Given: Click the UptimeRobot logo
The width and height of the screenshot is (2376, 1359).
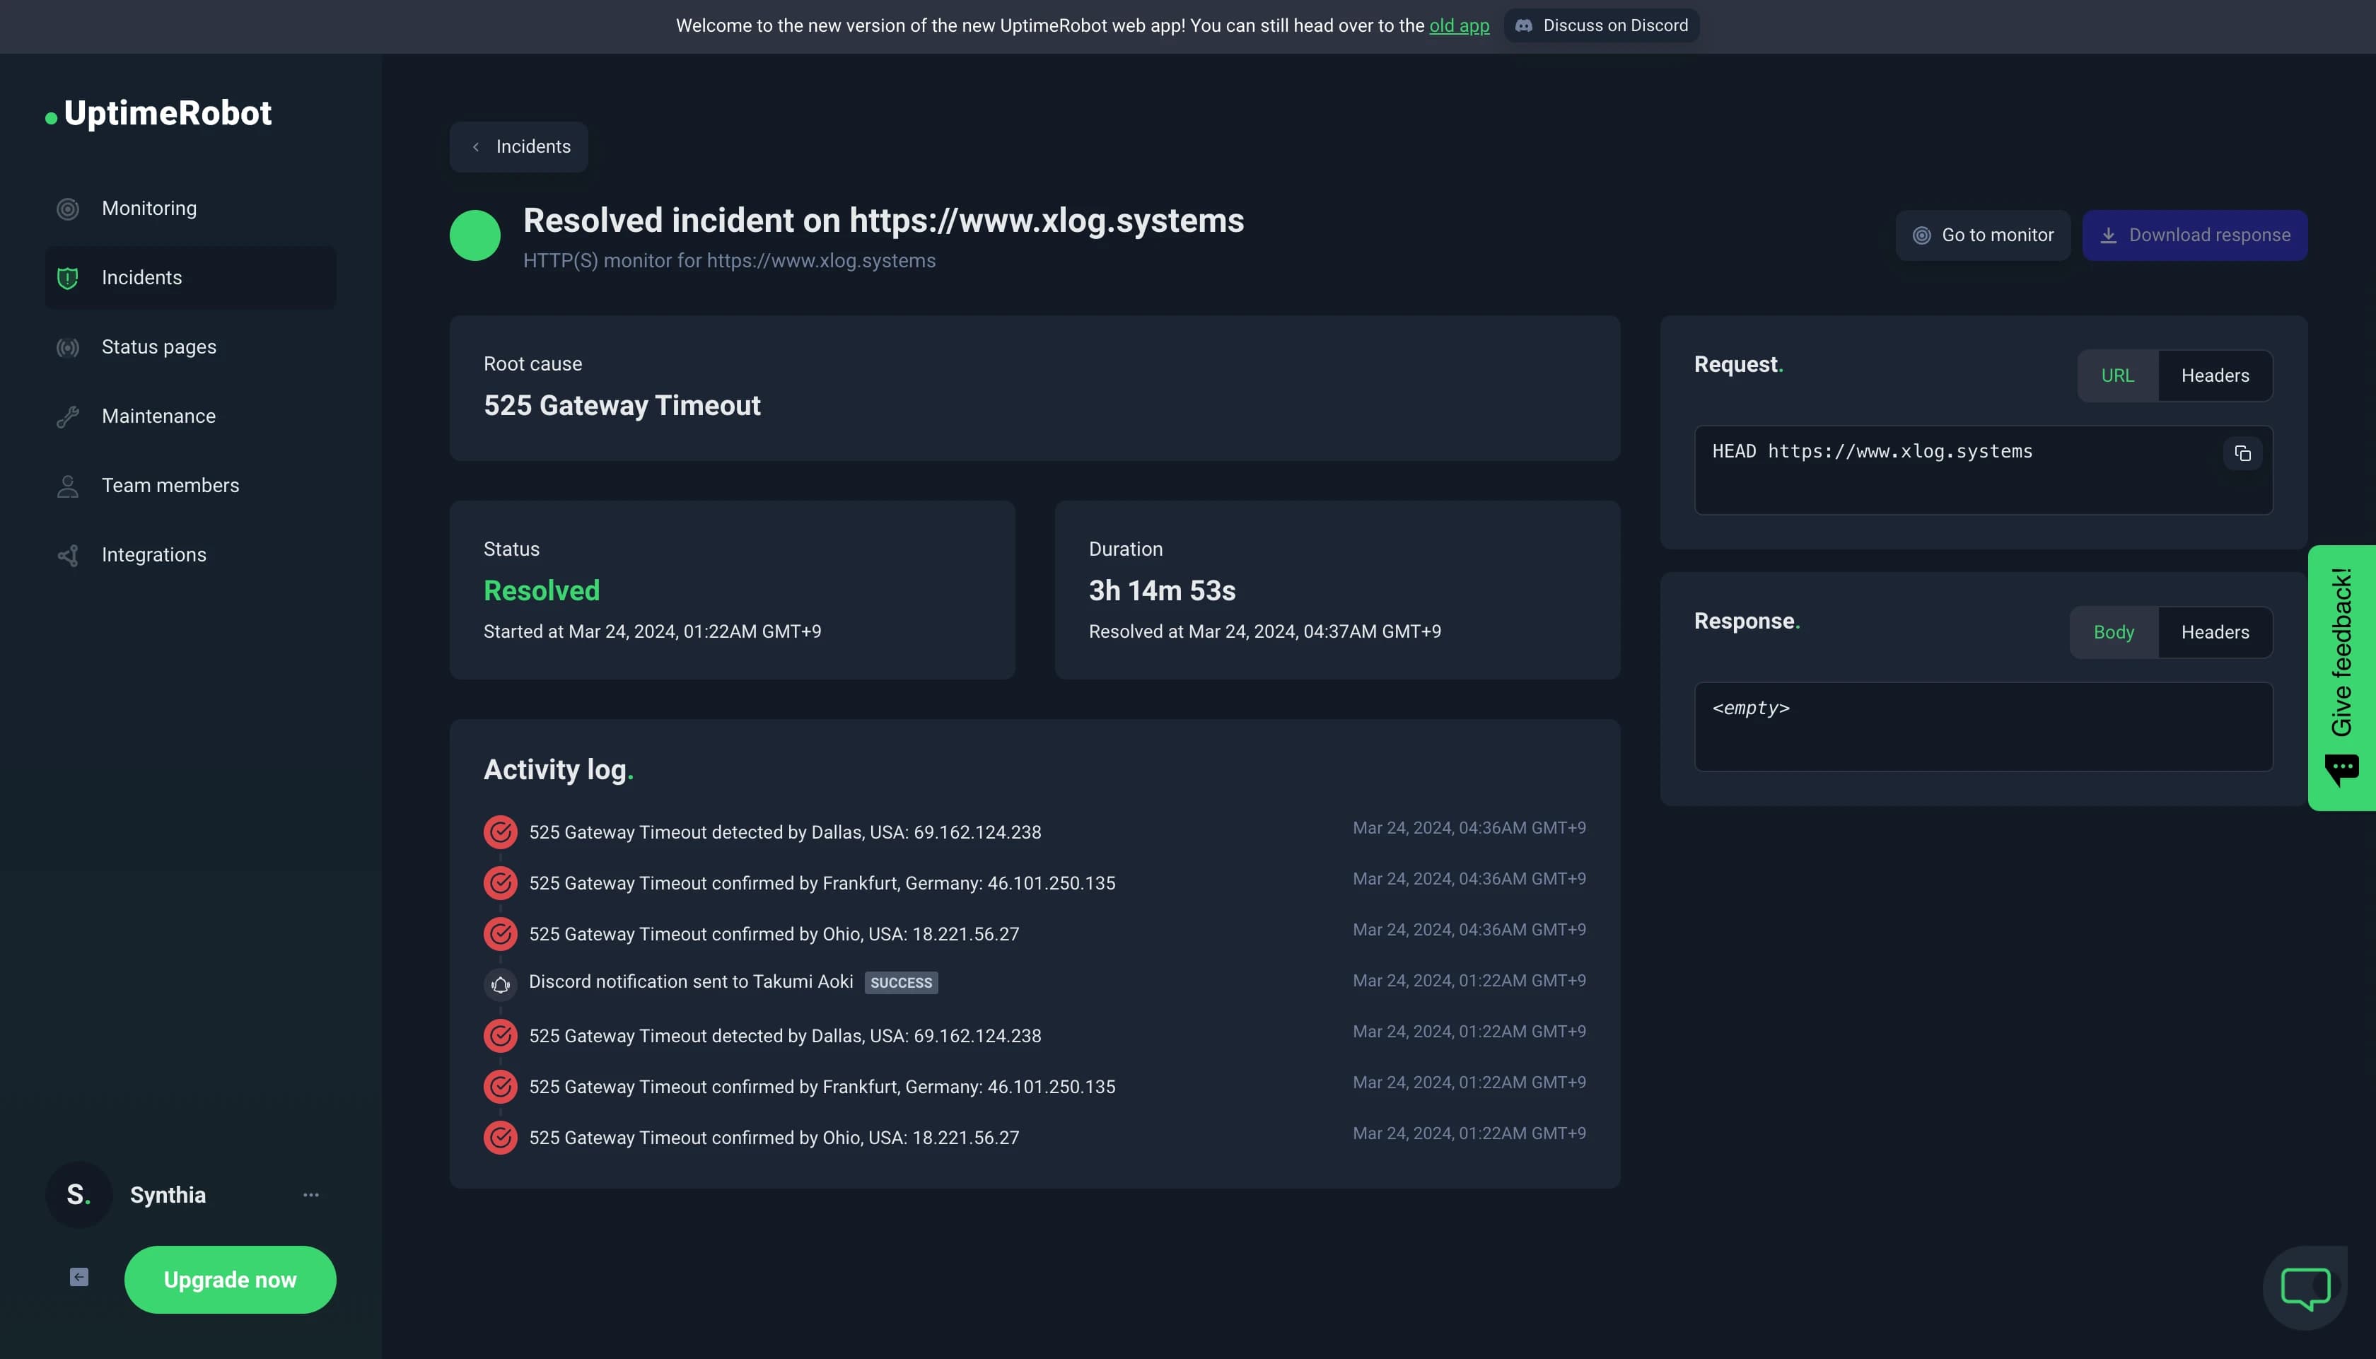Looking at the screenshot, I should [x=158, y=113].
